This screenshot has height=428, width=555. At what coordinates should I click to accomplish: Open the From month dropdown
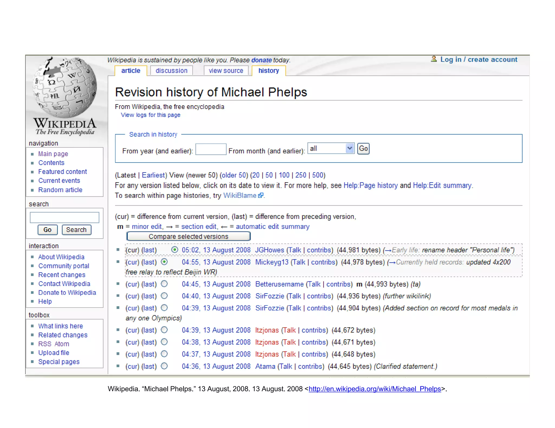[331, 149]
